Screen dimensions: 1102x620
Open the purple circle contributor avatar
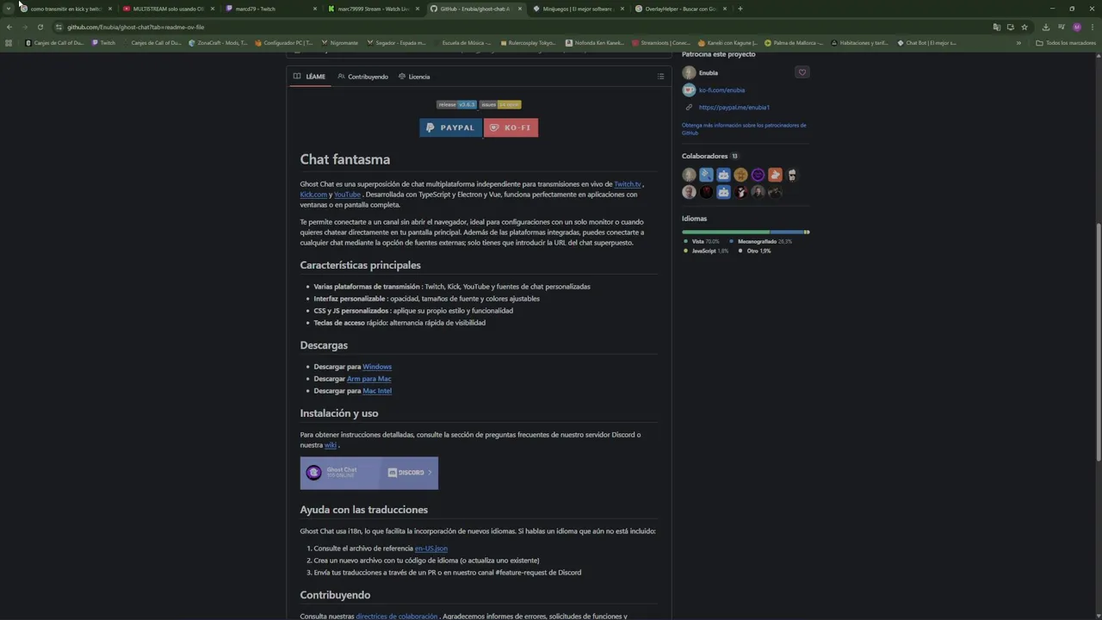coord(758,175)
